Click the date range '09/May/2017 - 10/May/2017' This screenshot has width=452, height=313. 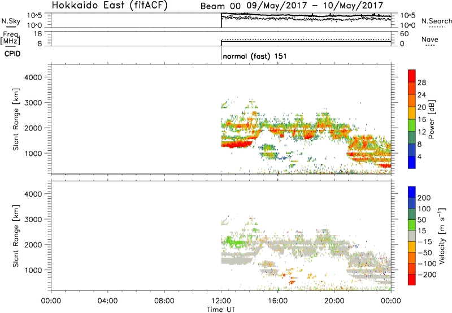tap(315, 6)
